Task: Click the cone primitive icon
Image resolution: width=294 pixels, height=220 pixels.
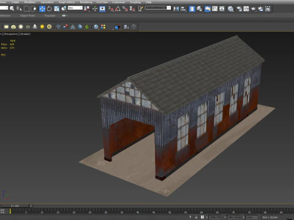Action: pos(35,27)
